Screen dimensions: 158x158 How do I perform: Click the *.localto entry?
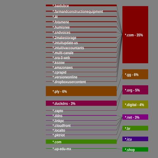[x=59, y=130]
